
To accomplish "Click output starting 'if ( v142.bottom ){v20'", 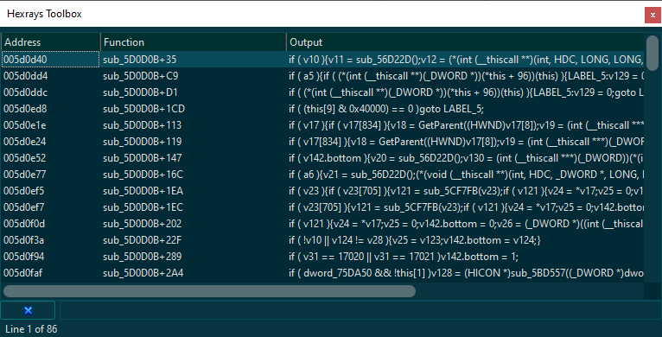I will click(x=466, y=158).
